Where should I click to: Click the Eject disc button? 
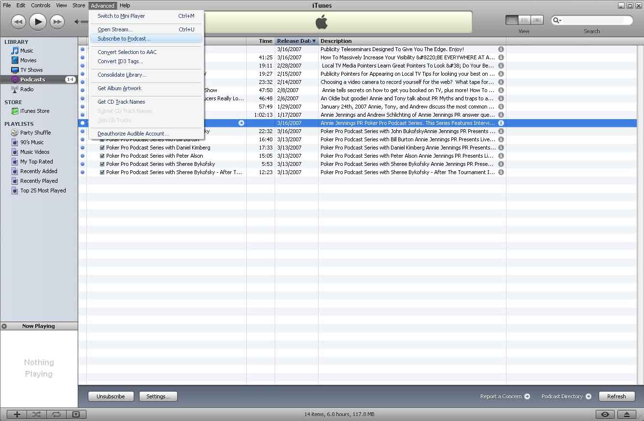pyautogui.click(x=627, y=414)
